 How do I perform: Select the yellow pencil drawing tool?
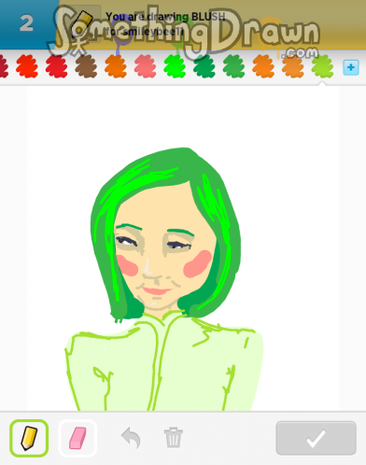click(29, 438)
